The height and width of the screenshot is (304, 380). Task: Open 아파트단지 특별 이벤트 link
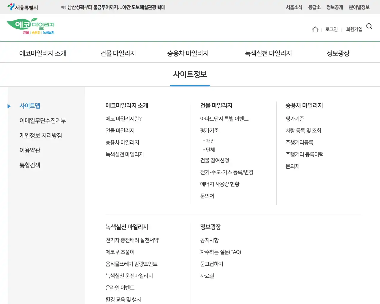[224, 119]
